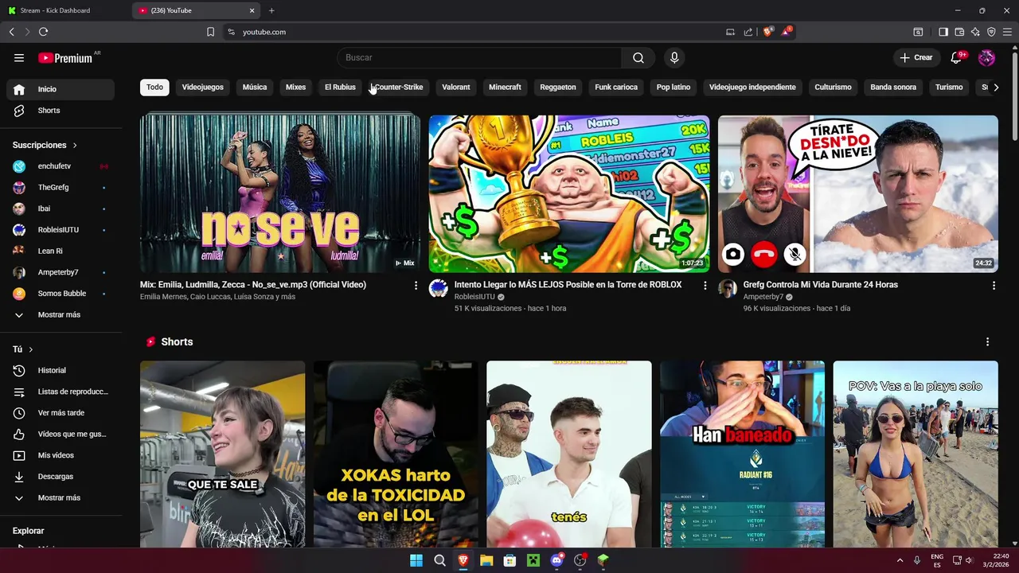Open TheGrefg subscription channel

coord(61,188)
